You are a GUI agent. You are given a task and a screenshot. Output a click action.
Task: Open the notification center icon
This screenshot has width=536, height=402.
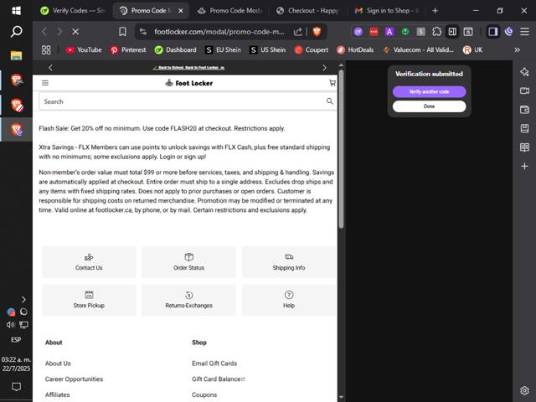pyautogui.click(x=16, y=387)
